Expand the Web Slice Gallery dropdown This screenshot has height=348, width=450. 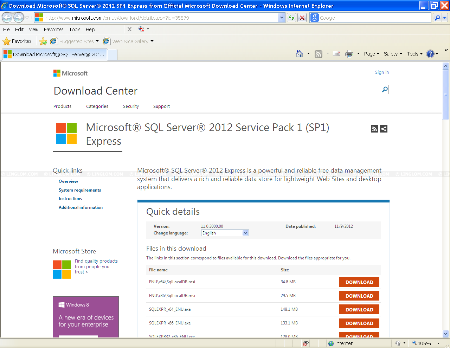coord(152,41)
